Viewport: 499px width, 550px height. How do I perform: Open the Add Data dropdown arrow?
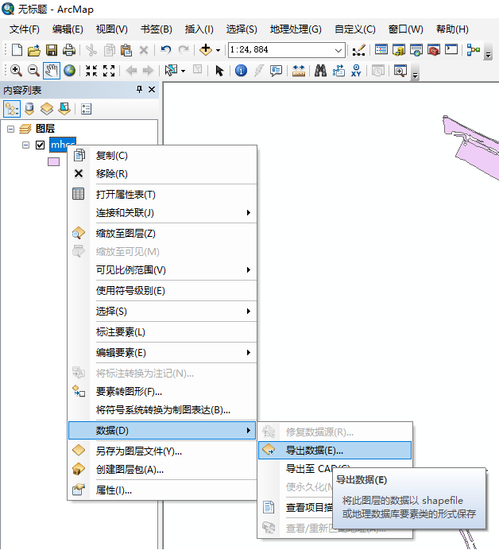pos(219,51)
